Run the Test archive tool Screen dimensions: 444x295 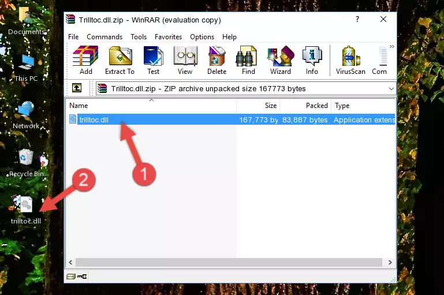coord(153,60)
